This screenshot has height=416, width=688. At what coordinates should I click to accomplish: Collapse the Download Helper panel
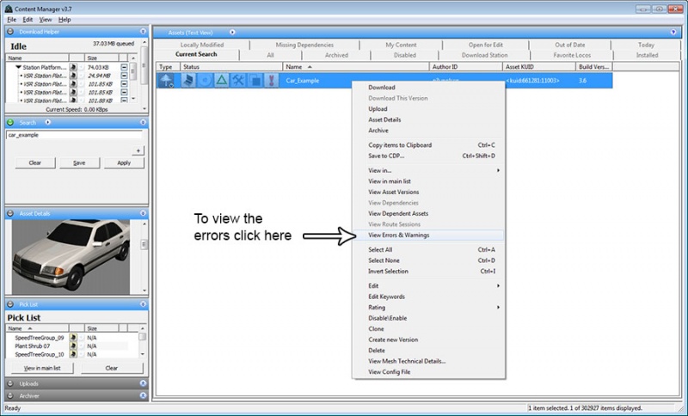point(143,32)
